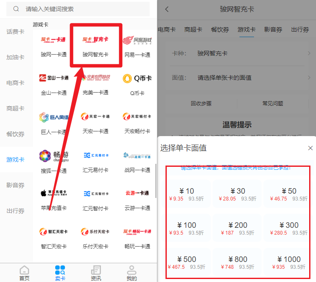Open the 餐饮券 top tab
The height and width of the screenshot is (282, 316).
(x=220, y=30)
